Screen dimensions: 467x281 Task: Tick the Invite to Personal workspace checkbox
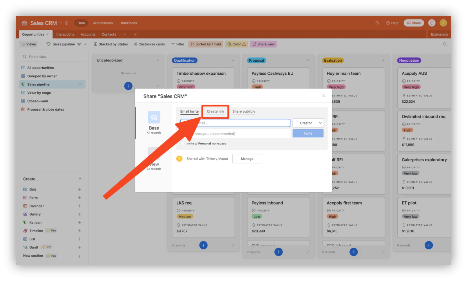point(182,143)
